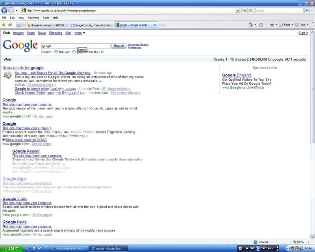This screenshot has width=315, height=252.
Task: Click the browser Back button
Action: tap(5, 10)
